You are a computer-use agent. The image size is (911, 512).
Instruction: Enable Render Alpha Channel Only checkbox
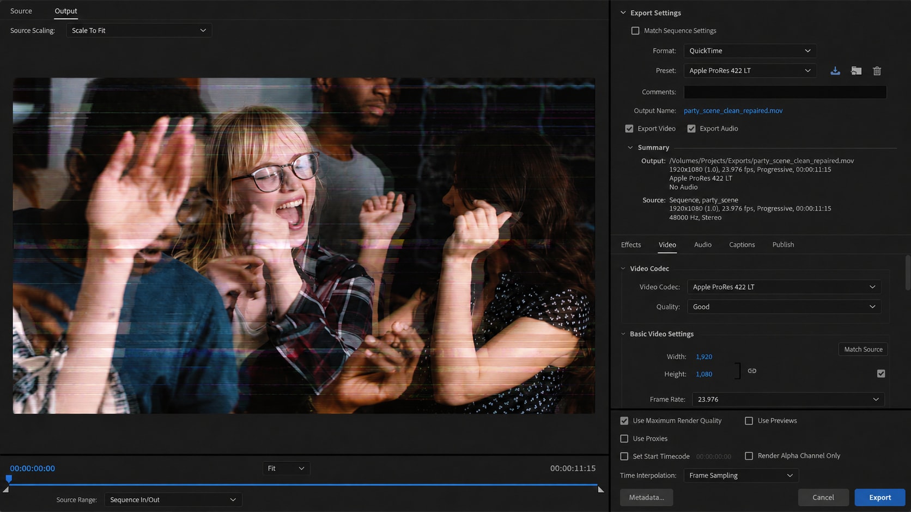[749, 456]
